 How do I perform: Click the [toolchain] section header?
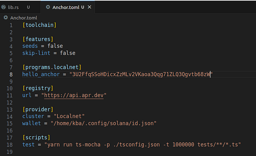coord(39,25)
